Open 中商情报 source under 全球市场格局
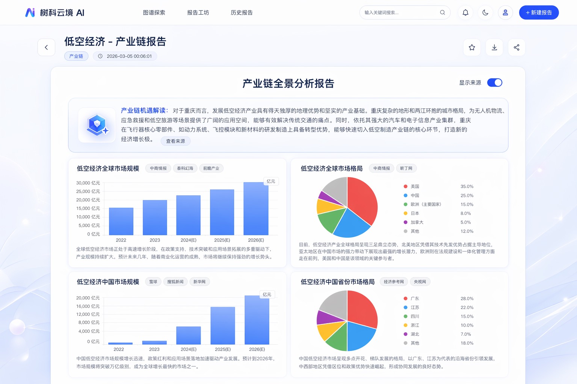577x384 pixels. (x=382, y=168)
